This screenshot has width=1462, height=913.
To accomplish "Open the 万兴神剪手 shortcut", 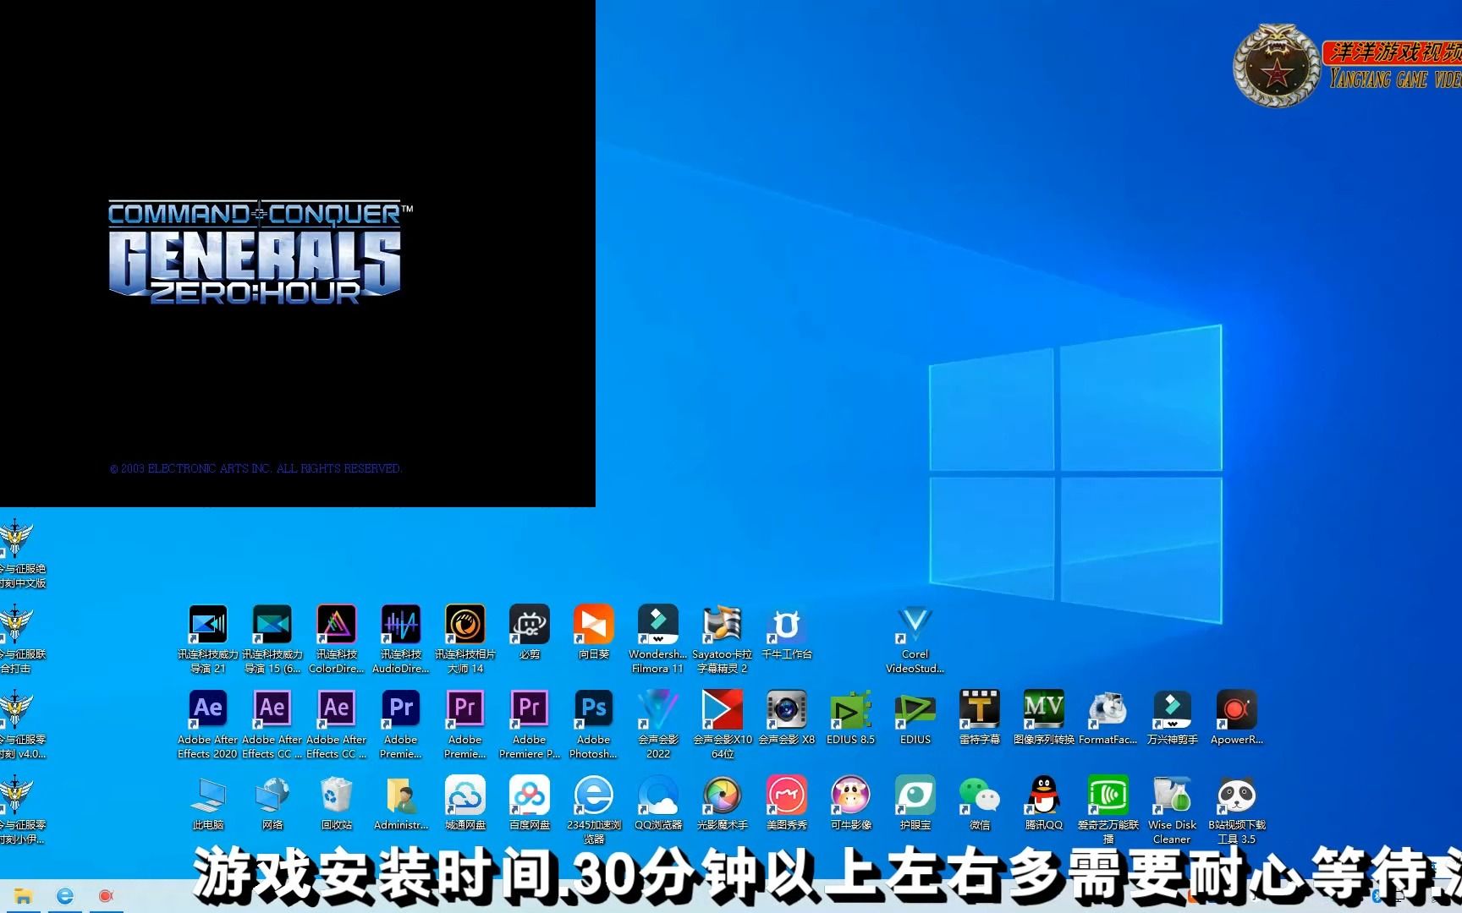I will (x=1173, y=718).
